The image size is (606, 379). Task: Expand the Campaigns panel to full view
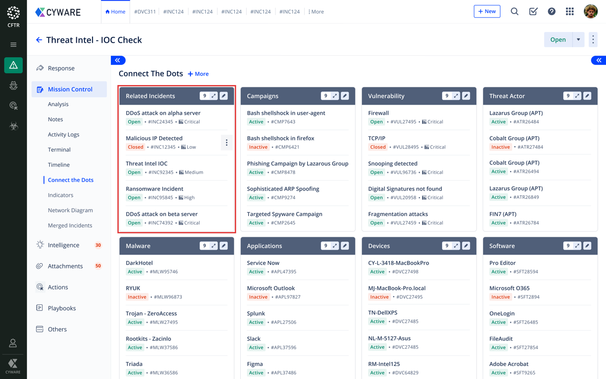(x=335, y=96)
